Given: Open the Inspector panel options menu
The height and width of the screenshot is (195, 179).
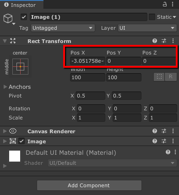Looking at the screenshot, I should click(173, 4).
